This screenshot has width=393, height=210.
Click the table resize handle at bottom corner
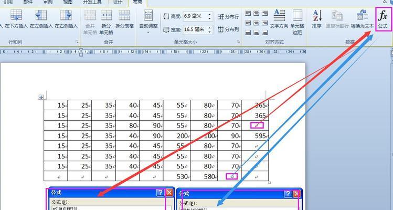point(270,183)
